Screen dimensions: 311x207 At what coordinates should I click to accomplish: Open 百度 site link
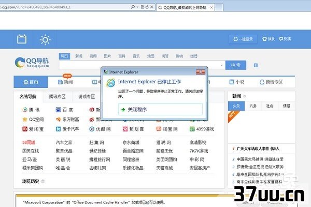click(64, 110)
